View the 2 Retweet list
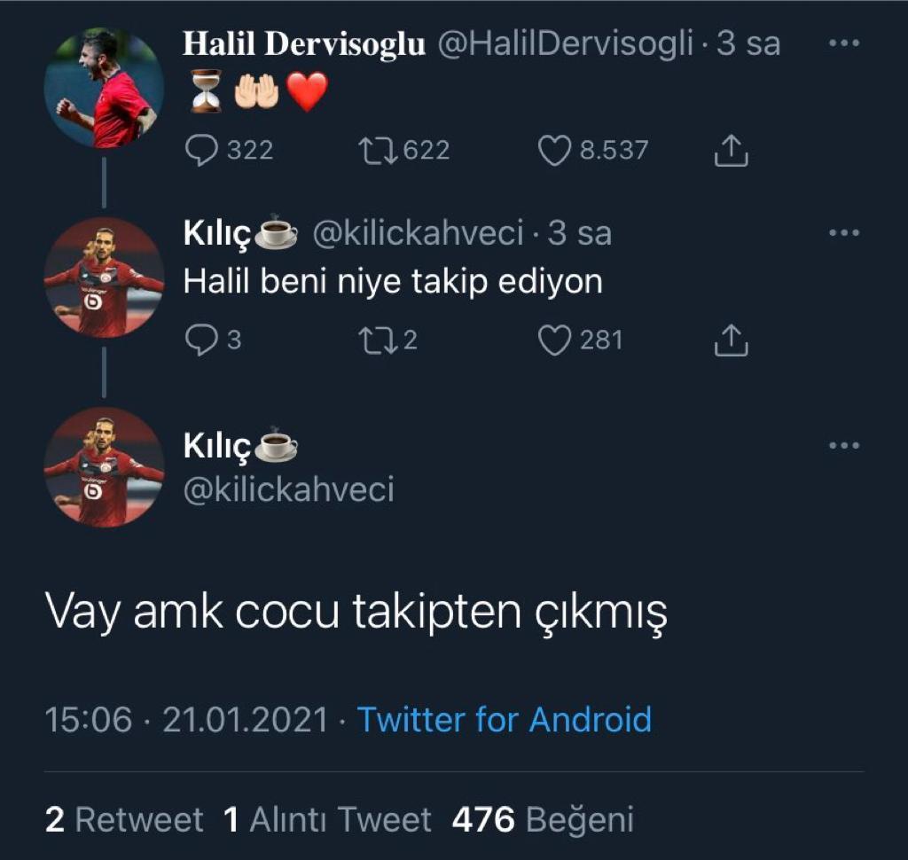Image resolution: width=908 pixels, height=860 pixels. coord(124,820)
